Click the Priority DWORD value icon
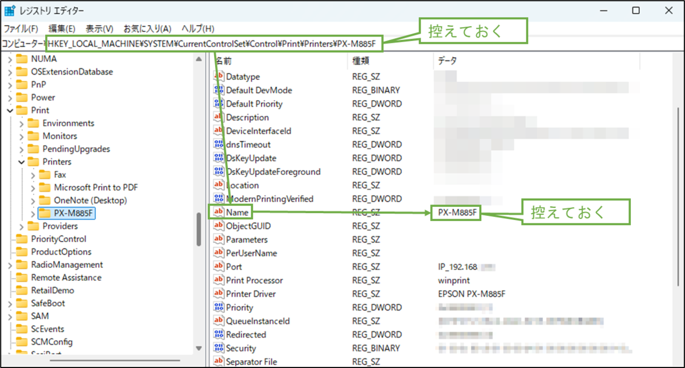685x368 pixels. 219,308
